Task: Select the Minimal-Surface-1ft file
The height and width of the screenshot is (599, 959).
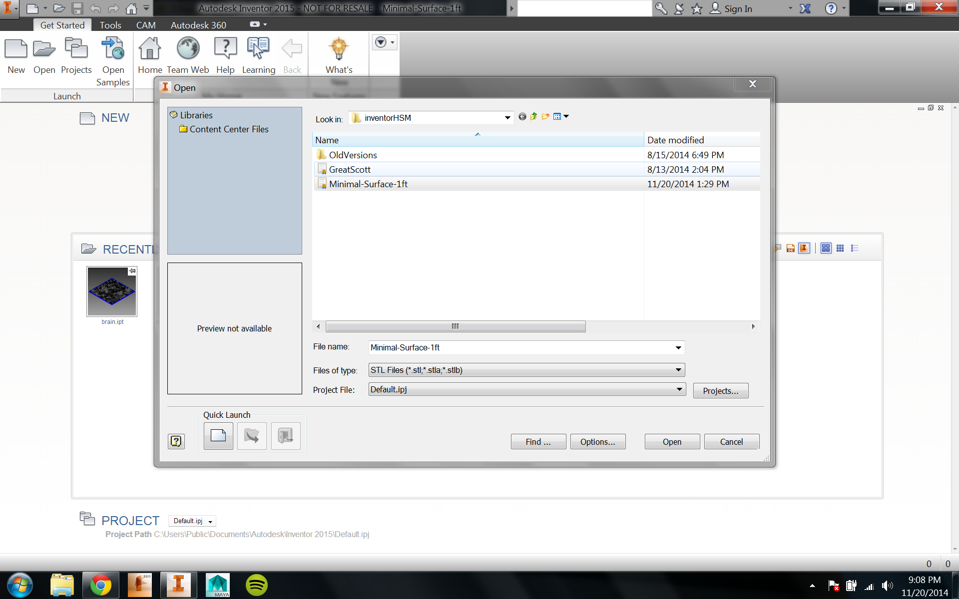Action: click(x=369, y=184)
